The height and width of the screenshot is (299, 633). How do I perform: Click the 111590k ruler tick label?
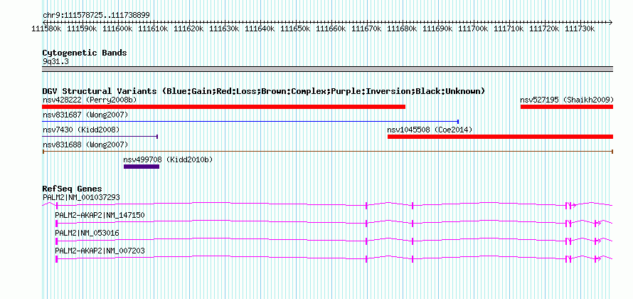click(82, 28)
